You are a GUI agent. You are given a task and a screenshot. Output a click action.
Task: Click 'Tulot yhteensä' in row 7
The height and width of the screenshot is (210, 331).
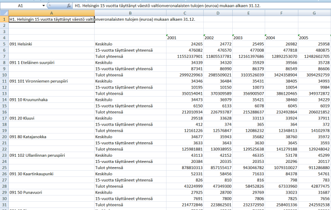tap(130, 56)
